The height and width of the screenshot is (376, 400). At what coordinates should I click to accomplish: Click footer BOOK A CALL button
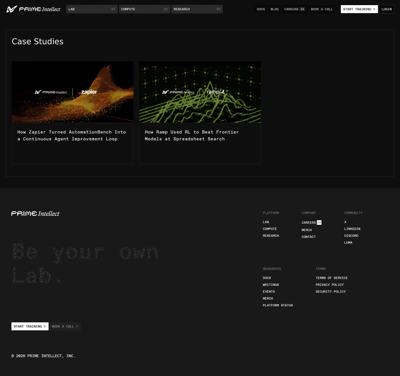click(65, 326)
